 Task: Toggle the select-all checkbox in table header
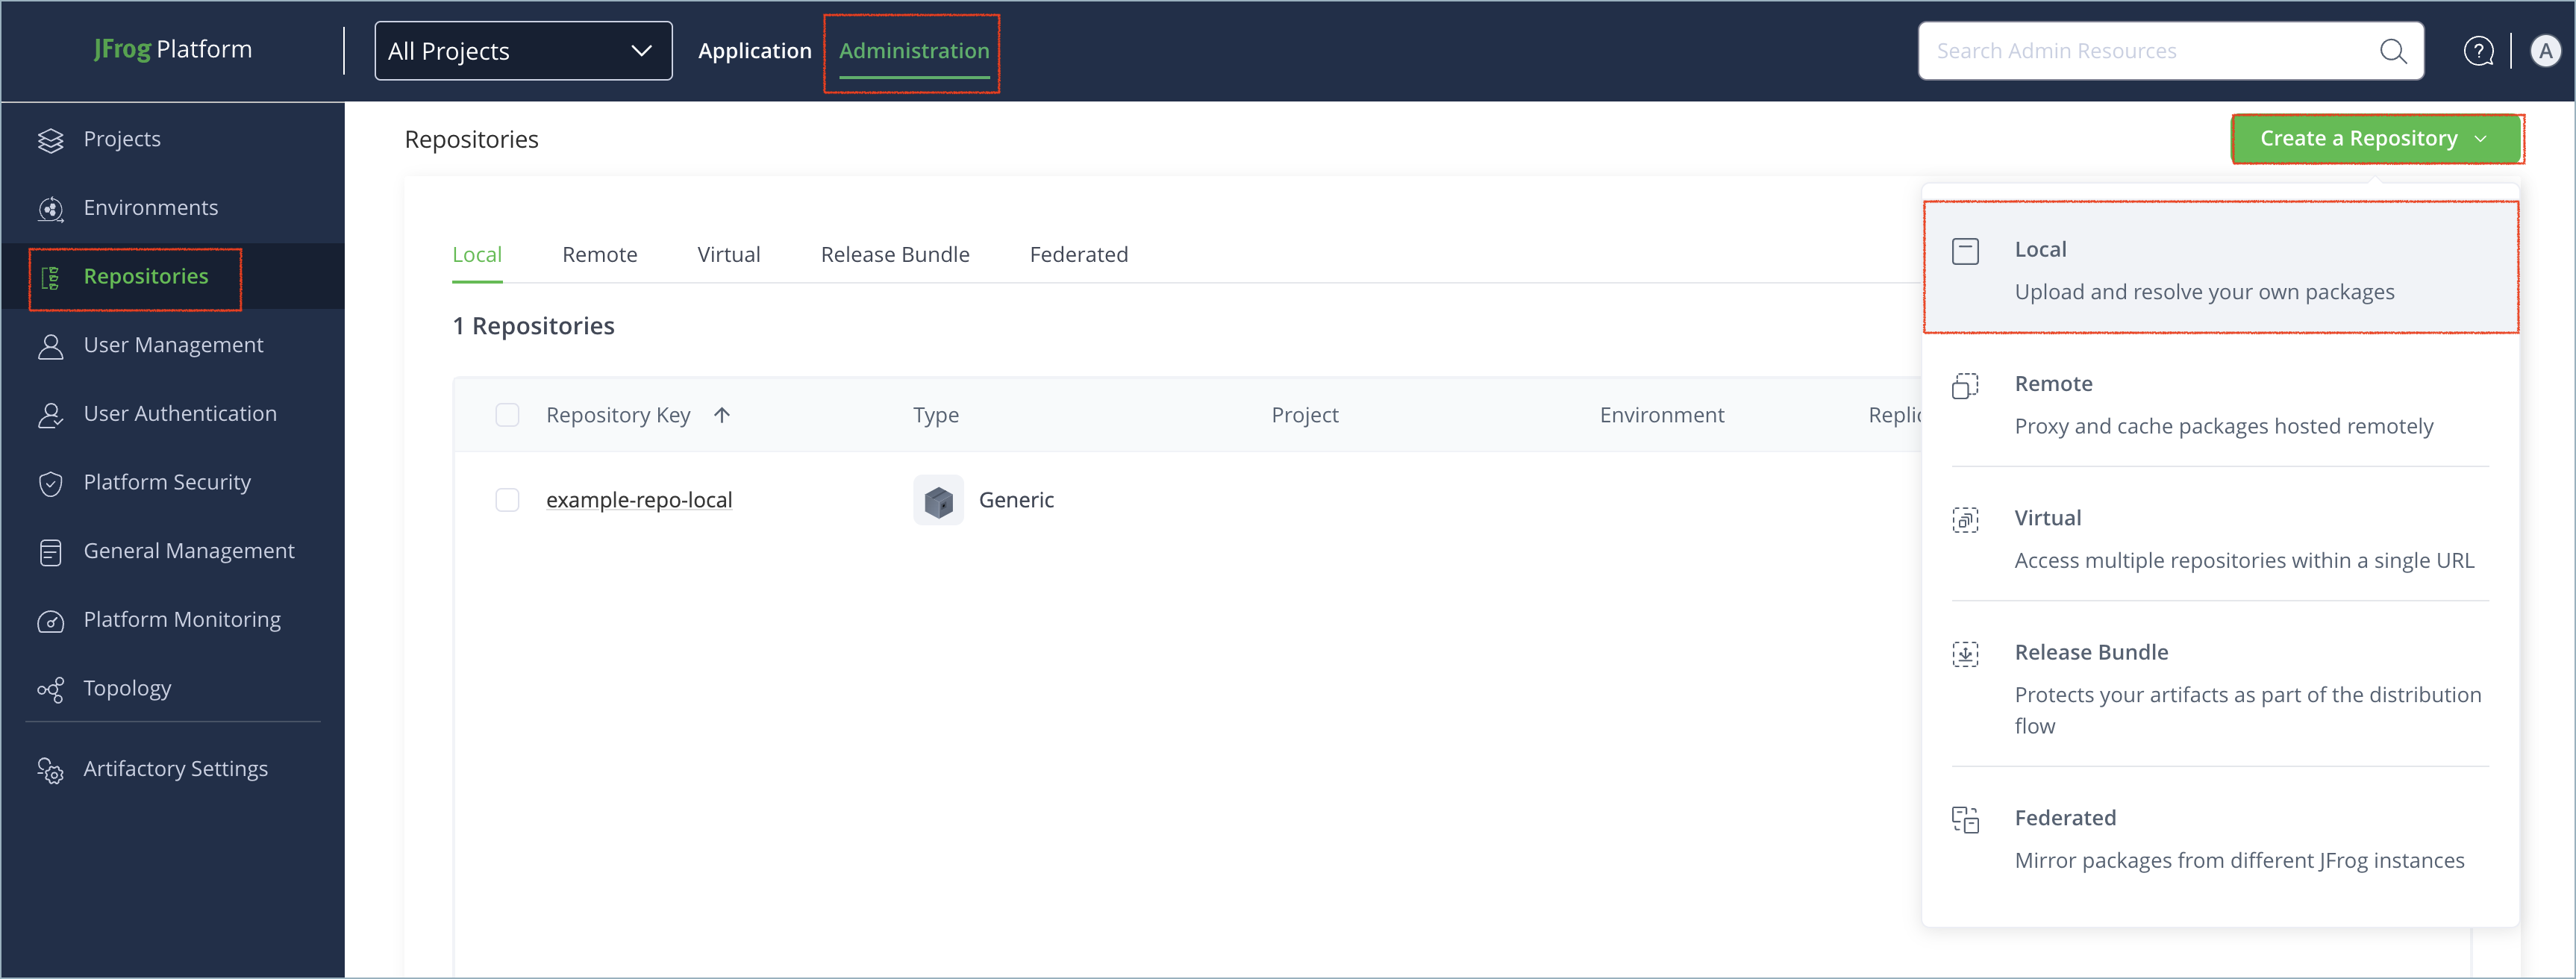pyautogui.click(x=507, y=415)
